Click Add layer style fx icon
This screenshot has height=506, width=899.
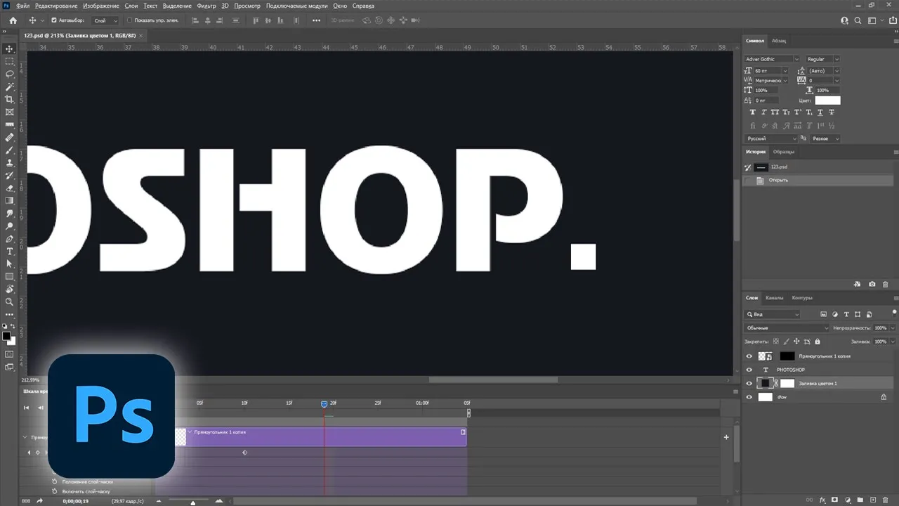822,500
